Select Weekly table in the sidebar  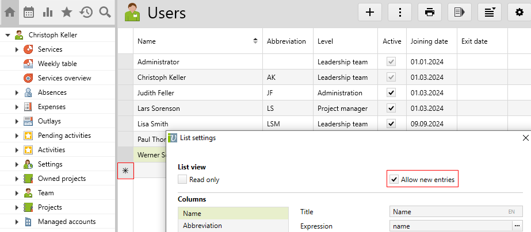57,64
